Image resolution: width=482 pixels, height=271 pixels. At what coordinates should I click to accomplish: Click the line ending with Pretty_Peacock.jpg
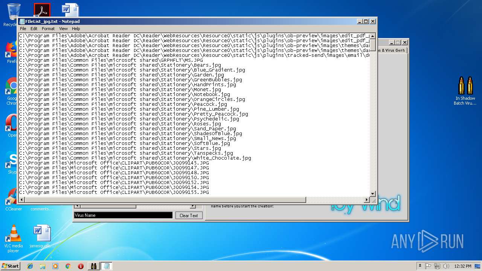click(x=133, y=114)
